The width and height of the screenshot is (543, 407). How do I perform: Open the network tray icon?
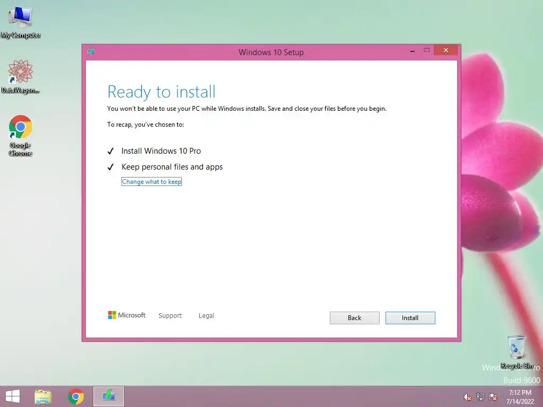click(480, 397)
